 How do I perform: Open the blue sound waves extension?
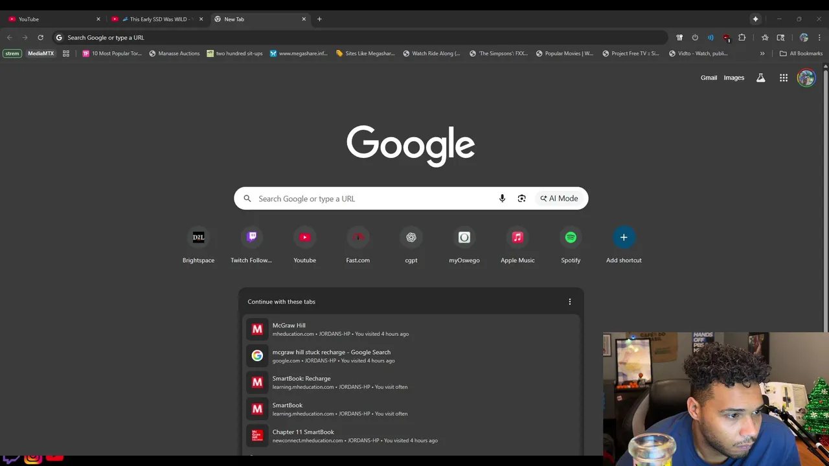(x=710, y=38)
